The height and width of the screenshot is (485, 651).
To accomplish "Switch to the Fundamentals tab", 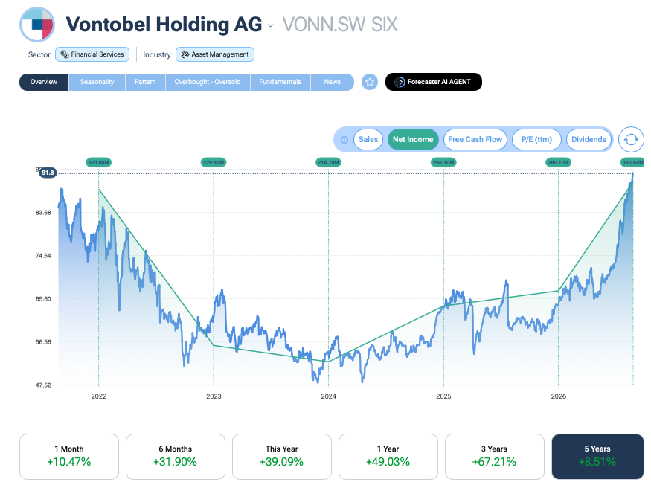I will [280, 82].
